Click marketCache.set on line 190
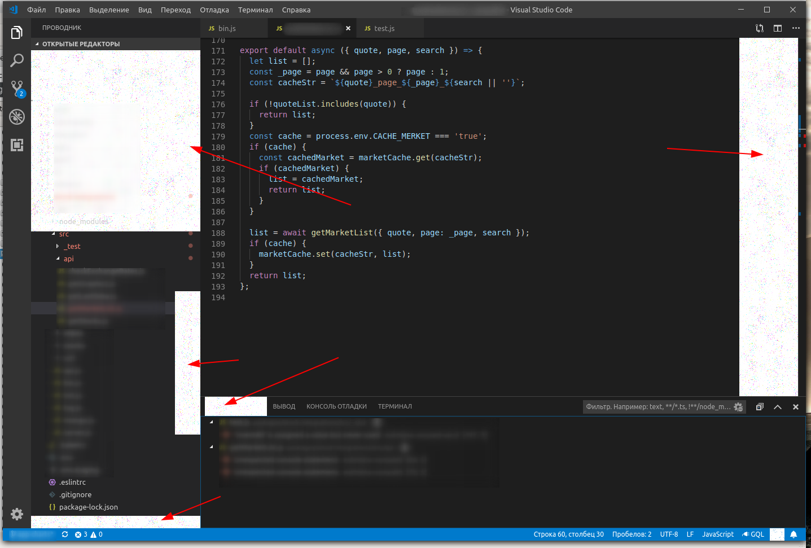 tap(294, 254)
